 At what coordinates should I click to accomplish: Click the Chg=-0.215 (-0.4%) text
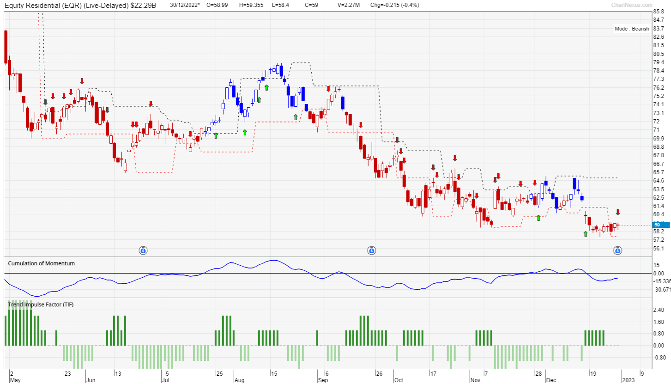coord(395,5)
